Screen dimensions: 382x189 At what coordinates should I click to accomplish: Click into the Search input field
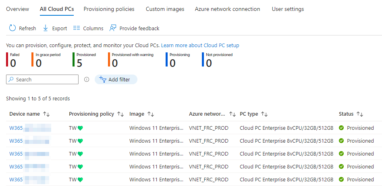pyautogui.click(x=45, y=80)
